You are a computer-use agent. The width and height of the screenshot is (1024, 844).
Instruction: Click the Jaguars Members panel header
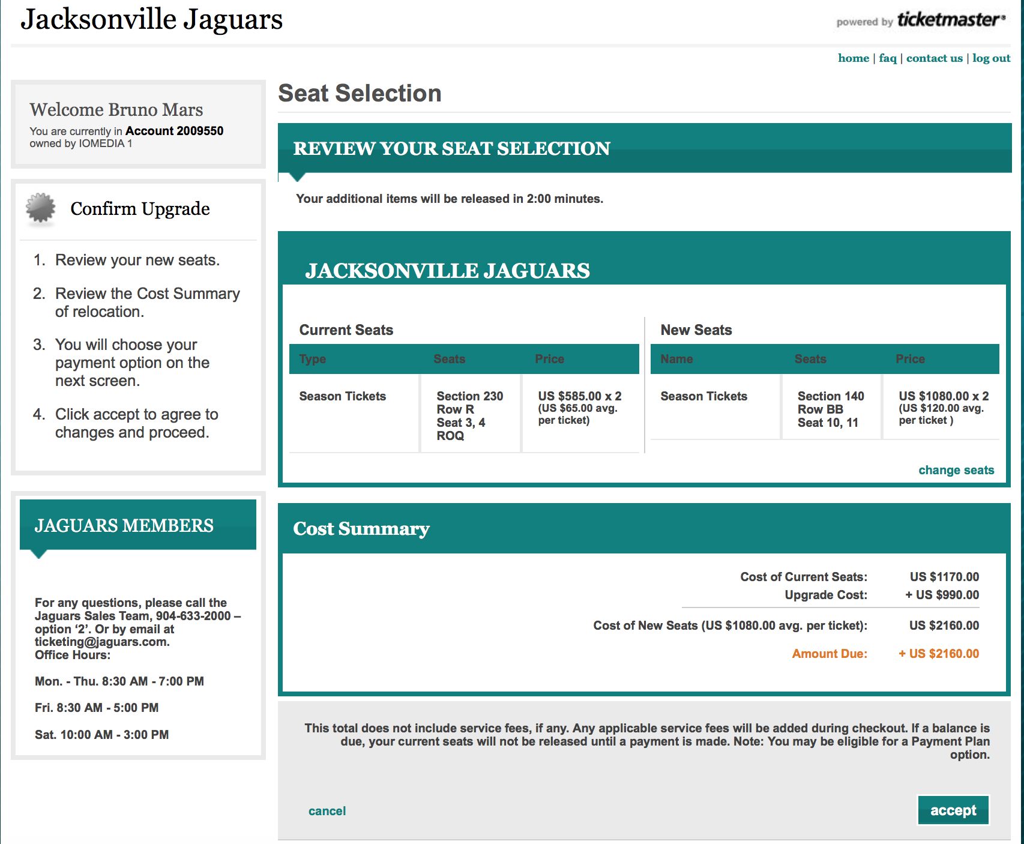(x=138, y=525)
